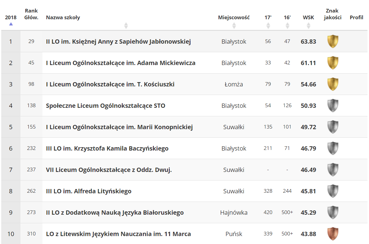Click the silver quality shield for III LO Baczyńskiego
This screenshot has width=369, height=244.
333,148
